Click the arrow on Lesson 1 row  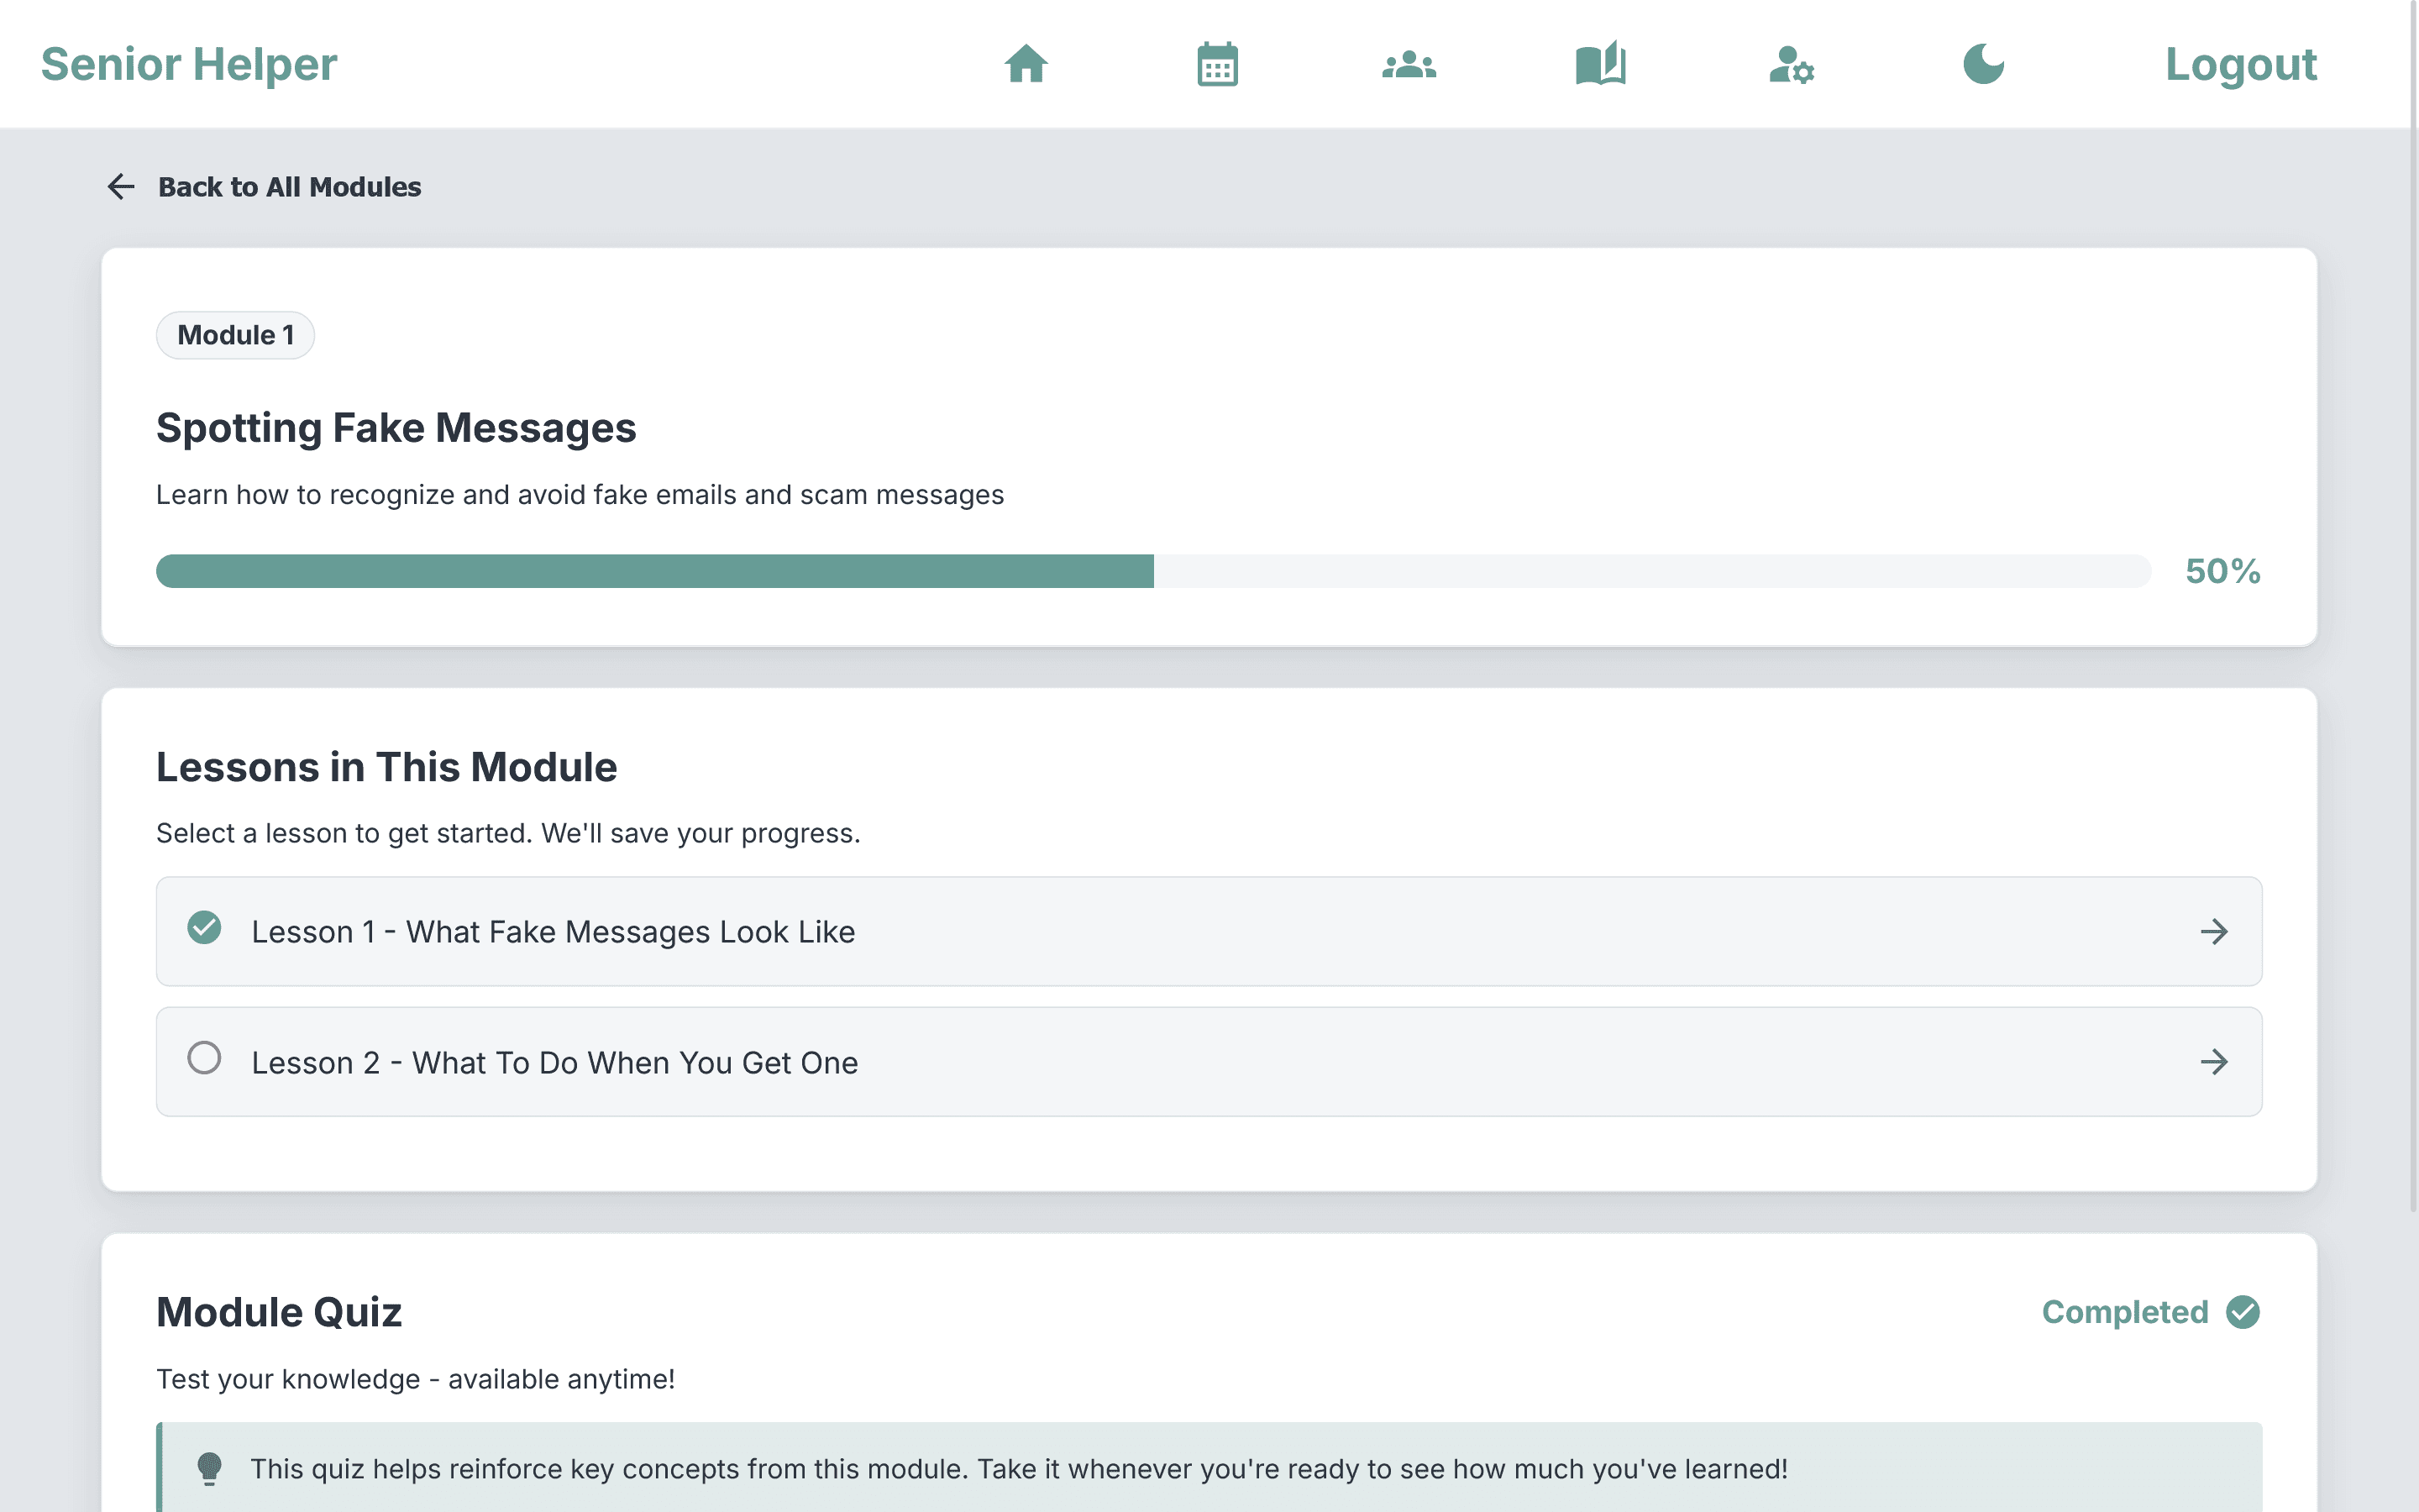pyautogui.click(x=2214, y=932)
